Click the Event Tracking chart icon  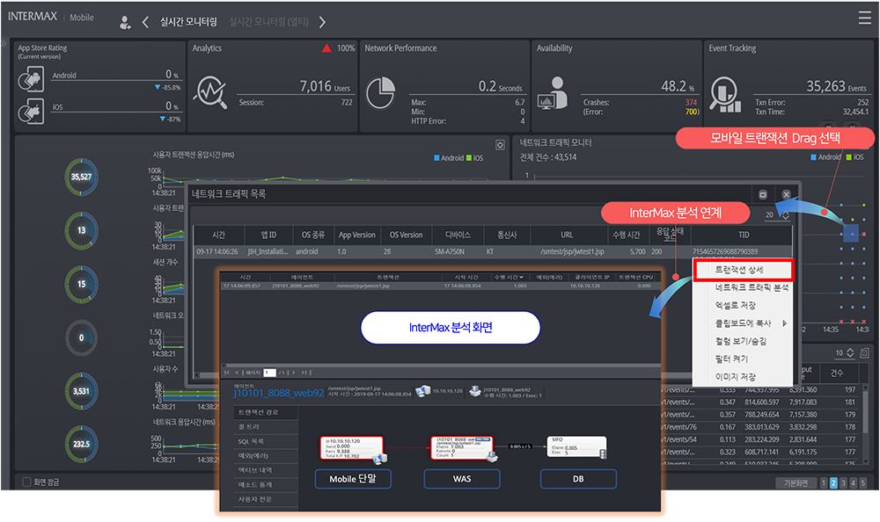click(724, 94)
